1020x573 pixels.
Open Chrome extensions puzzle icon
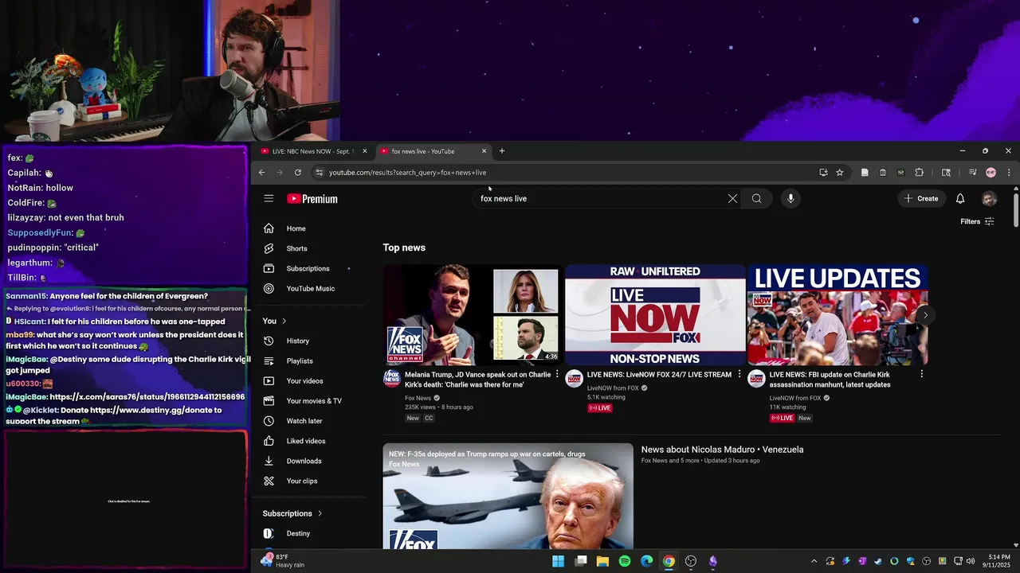[919, 173]
